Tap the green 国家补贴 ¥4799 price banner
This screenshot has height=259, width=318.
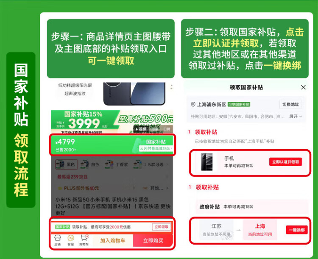pyautogui.click(x=112, y=145)
